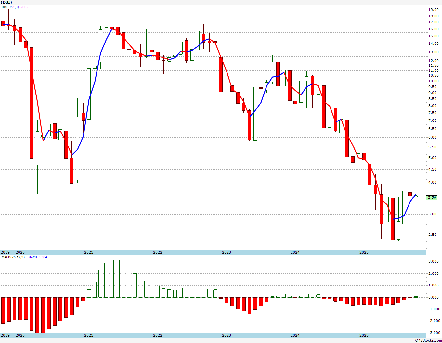
Task: Click the current price tag 3.56
Action: coord(432,197)
